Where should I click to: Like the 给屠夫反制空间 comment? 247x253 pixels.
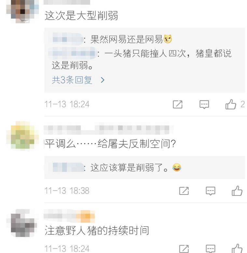click(x=237, y=191)
